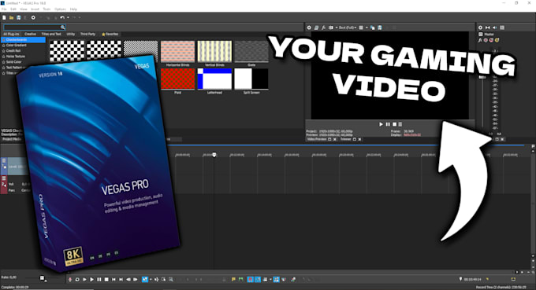The image size is (536, 290).
Task: Stop timeline playback in transport bar
Action: point(106,280)
